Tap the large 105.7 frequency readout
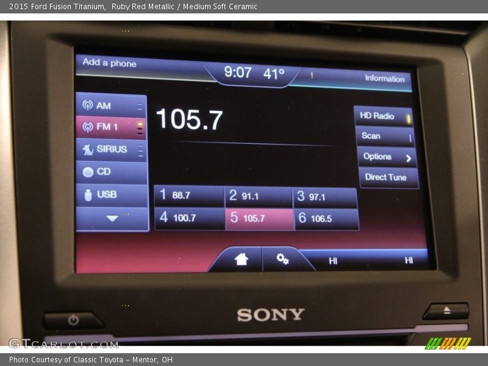This screenshot has width=488, height=366. coord(189,119)
